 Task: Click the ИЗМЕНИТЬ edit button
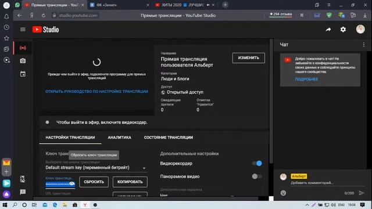click(248, 58)
